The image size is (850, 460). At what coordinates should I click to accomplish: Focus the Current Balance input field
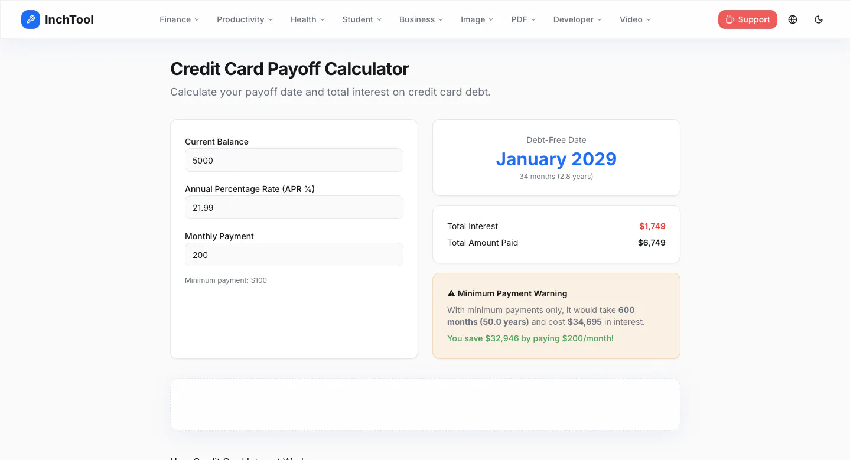click(x=294, y=160)
